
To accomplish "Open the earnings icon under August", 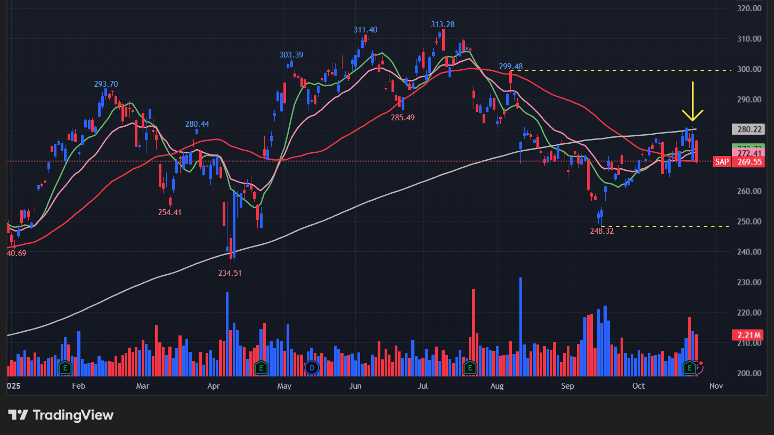I will 470,367.
